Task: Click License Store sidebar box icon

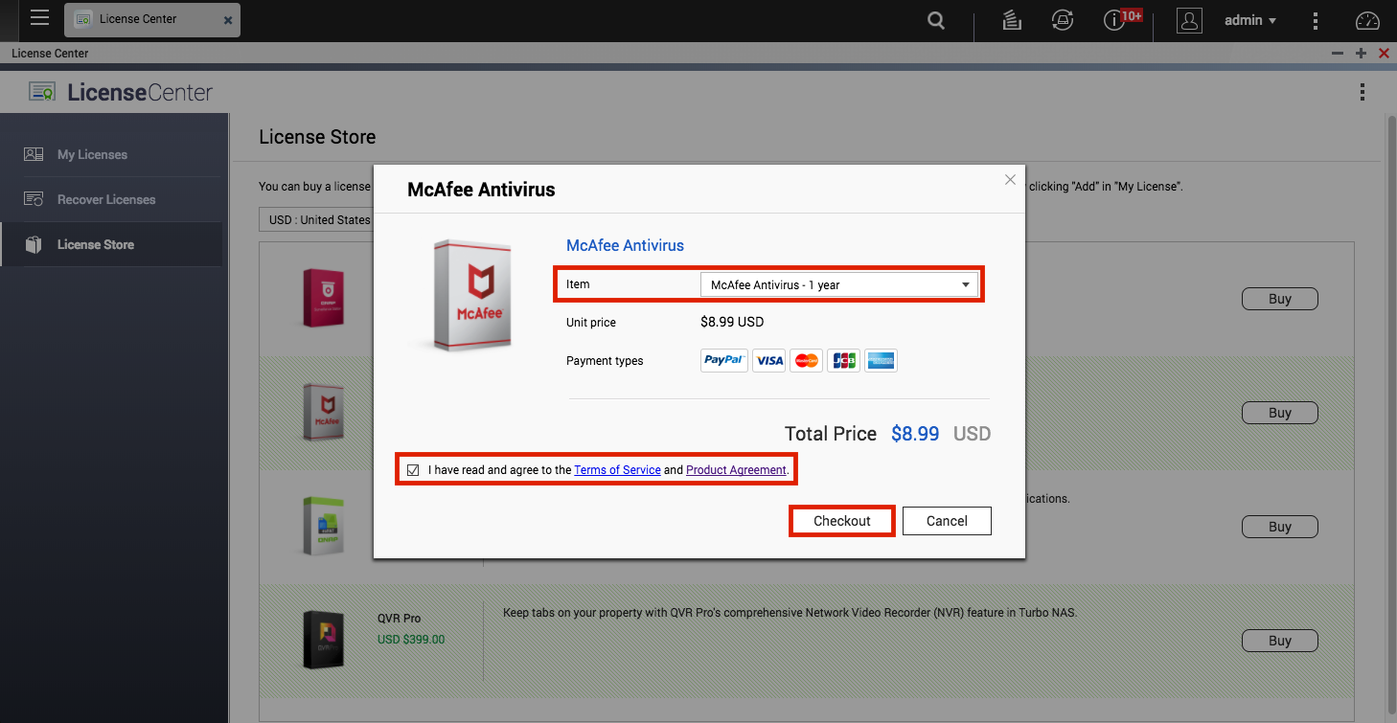Action: (34, 244)
